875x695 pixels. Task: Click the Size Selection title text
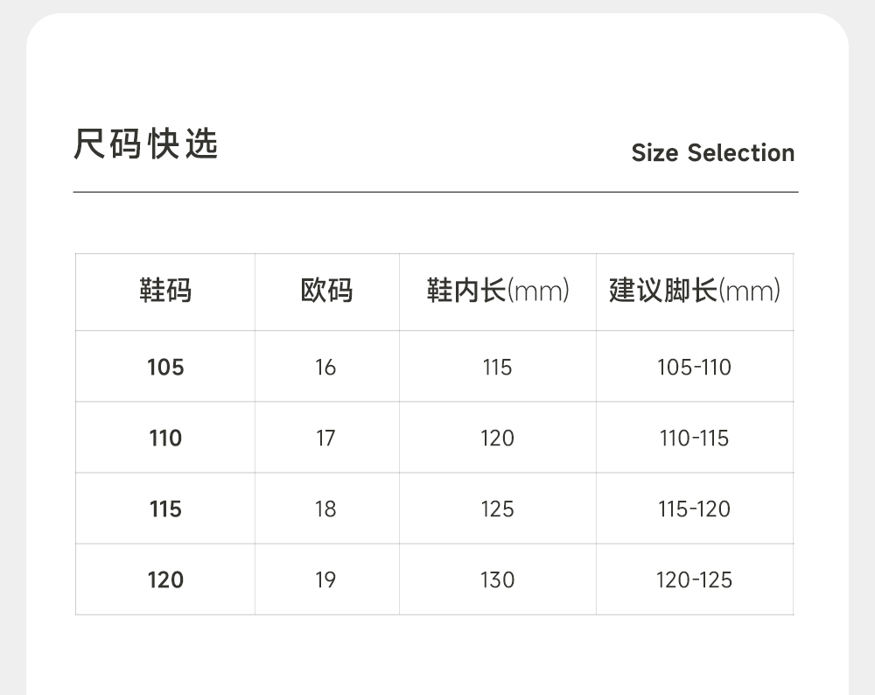pyautogui.click(x=712, y=153)
